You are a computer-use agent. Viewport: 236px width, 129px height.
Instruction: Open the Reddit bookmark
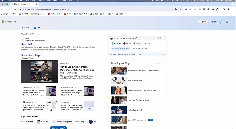point(68,14)
